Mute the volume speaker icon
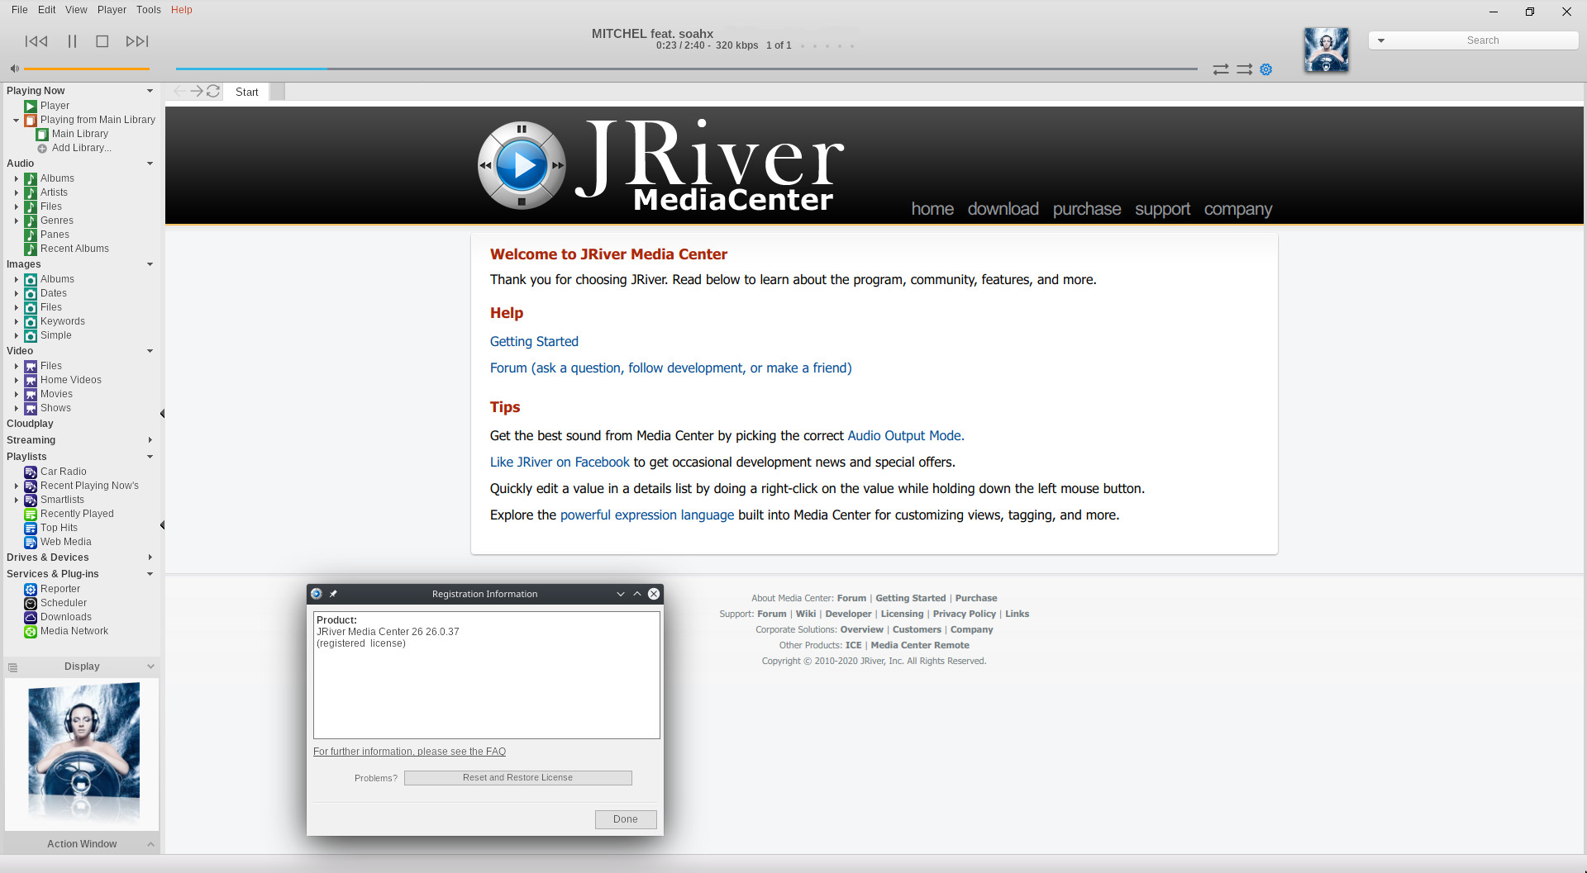The width and height of the screenshot is (1587, 873). (x=14, y=69)
